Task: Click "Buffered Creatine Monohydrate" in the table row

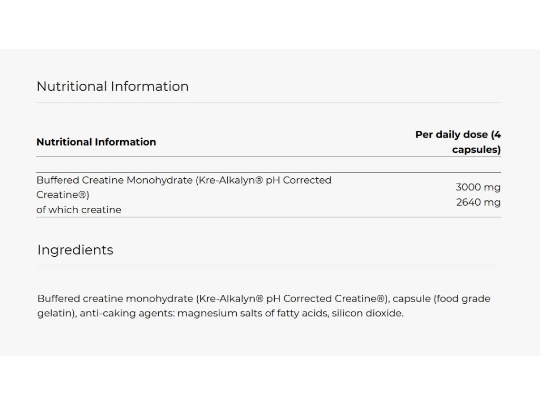Action: tap(114, 180)
